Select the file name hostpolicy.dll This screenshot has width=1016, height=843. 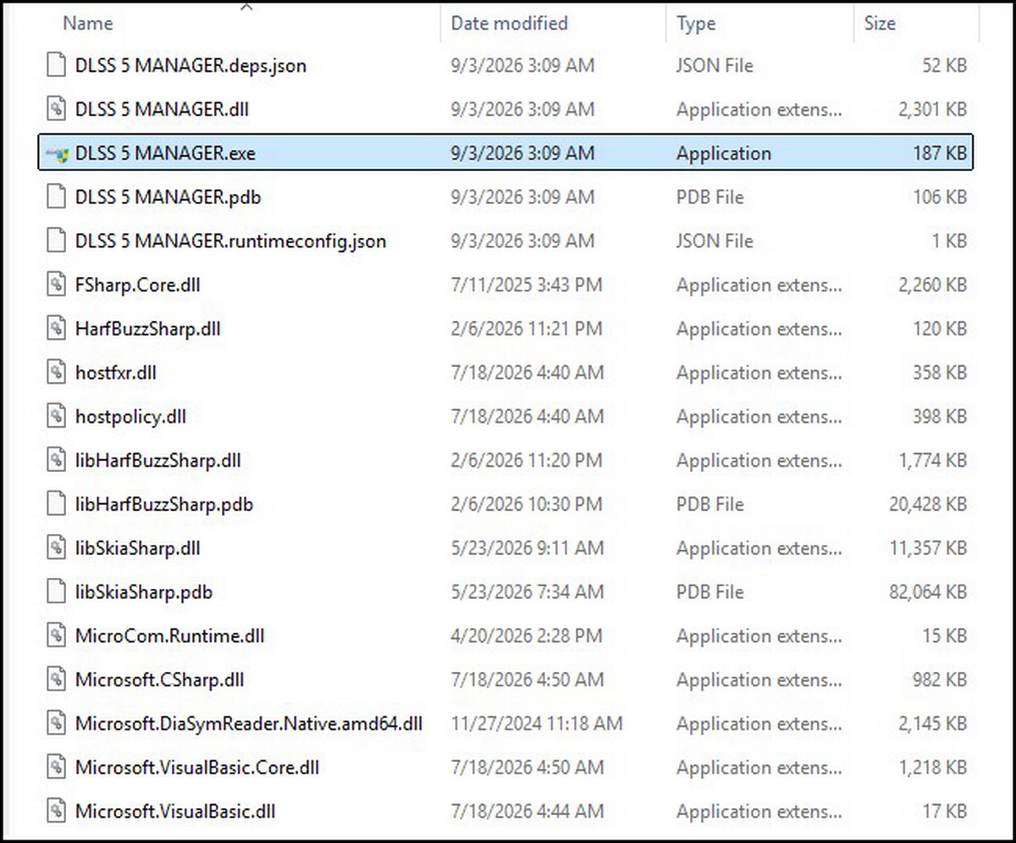tap(131, 417)
